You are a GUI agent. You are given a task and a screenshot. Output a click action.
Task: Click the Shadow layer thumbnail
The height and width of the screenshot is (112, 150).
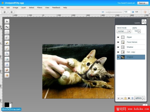(123, 47)
